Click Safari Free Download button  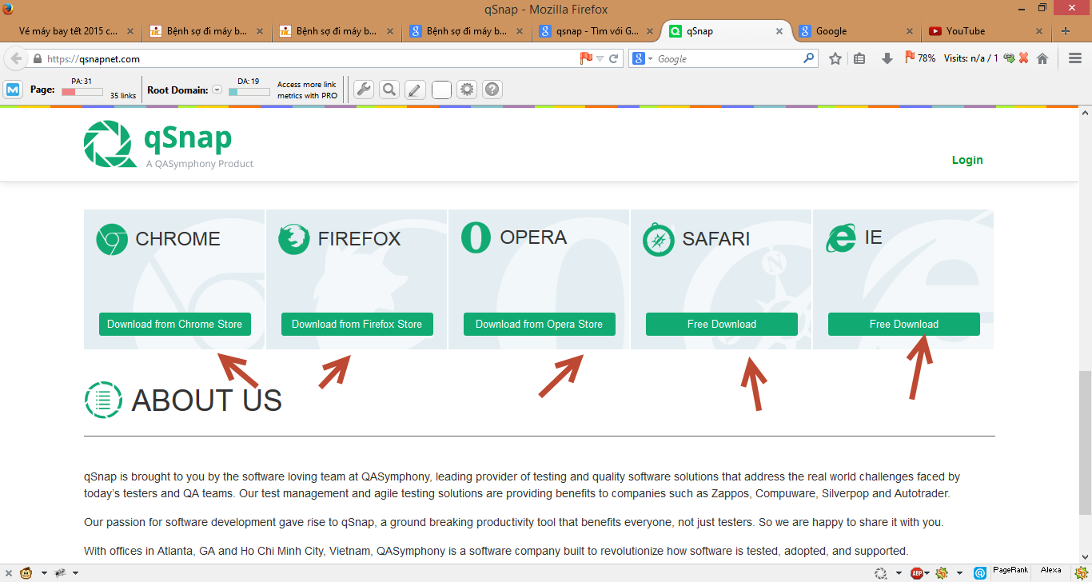pyautogui.click(x=722, y=324)
